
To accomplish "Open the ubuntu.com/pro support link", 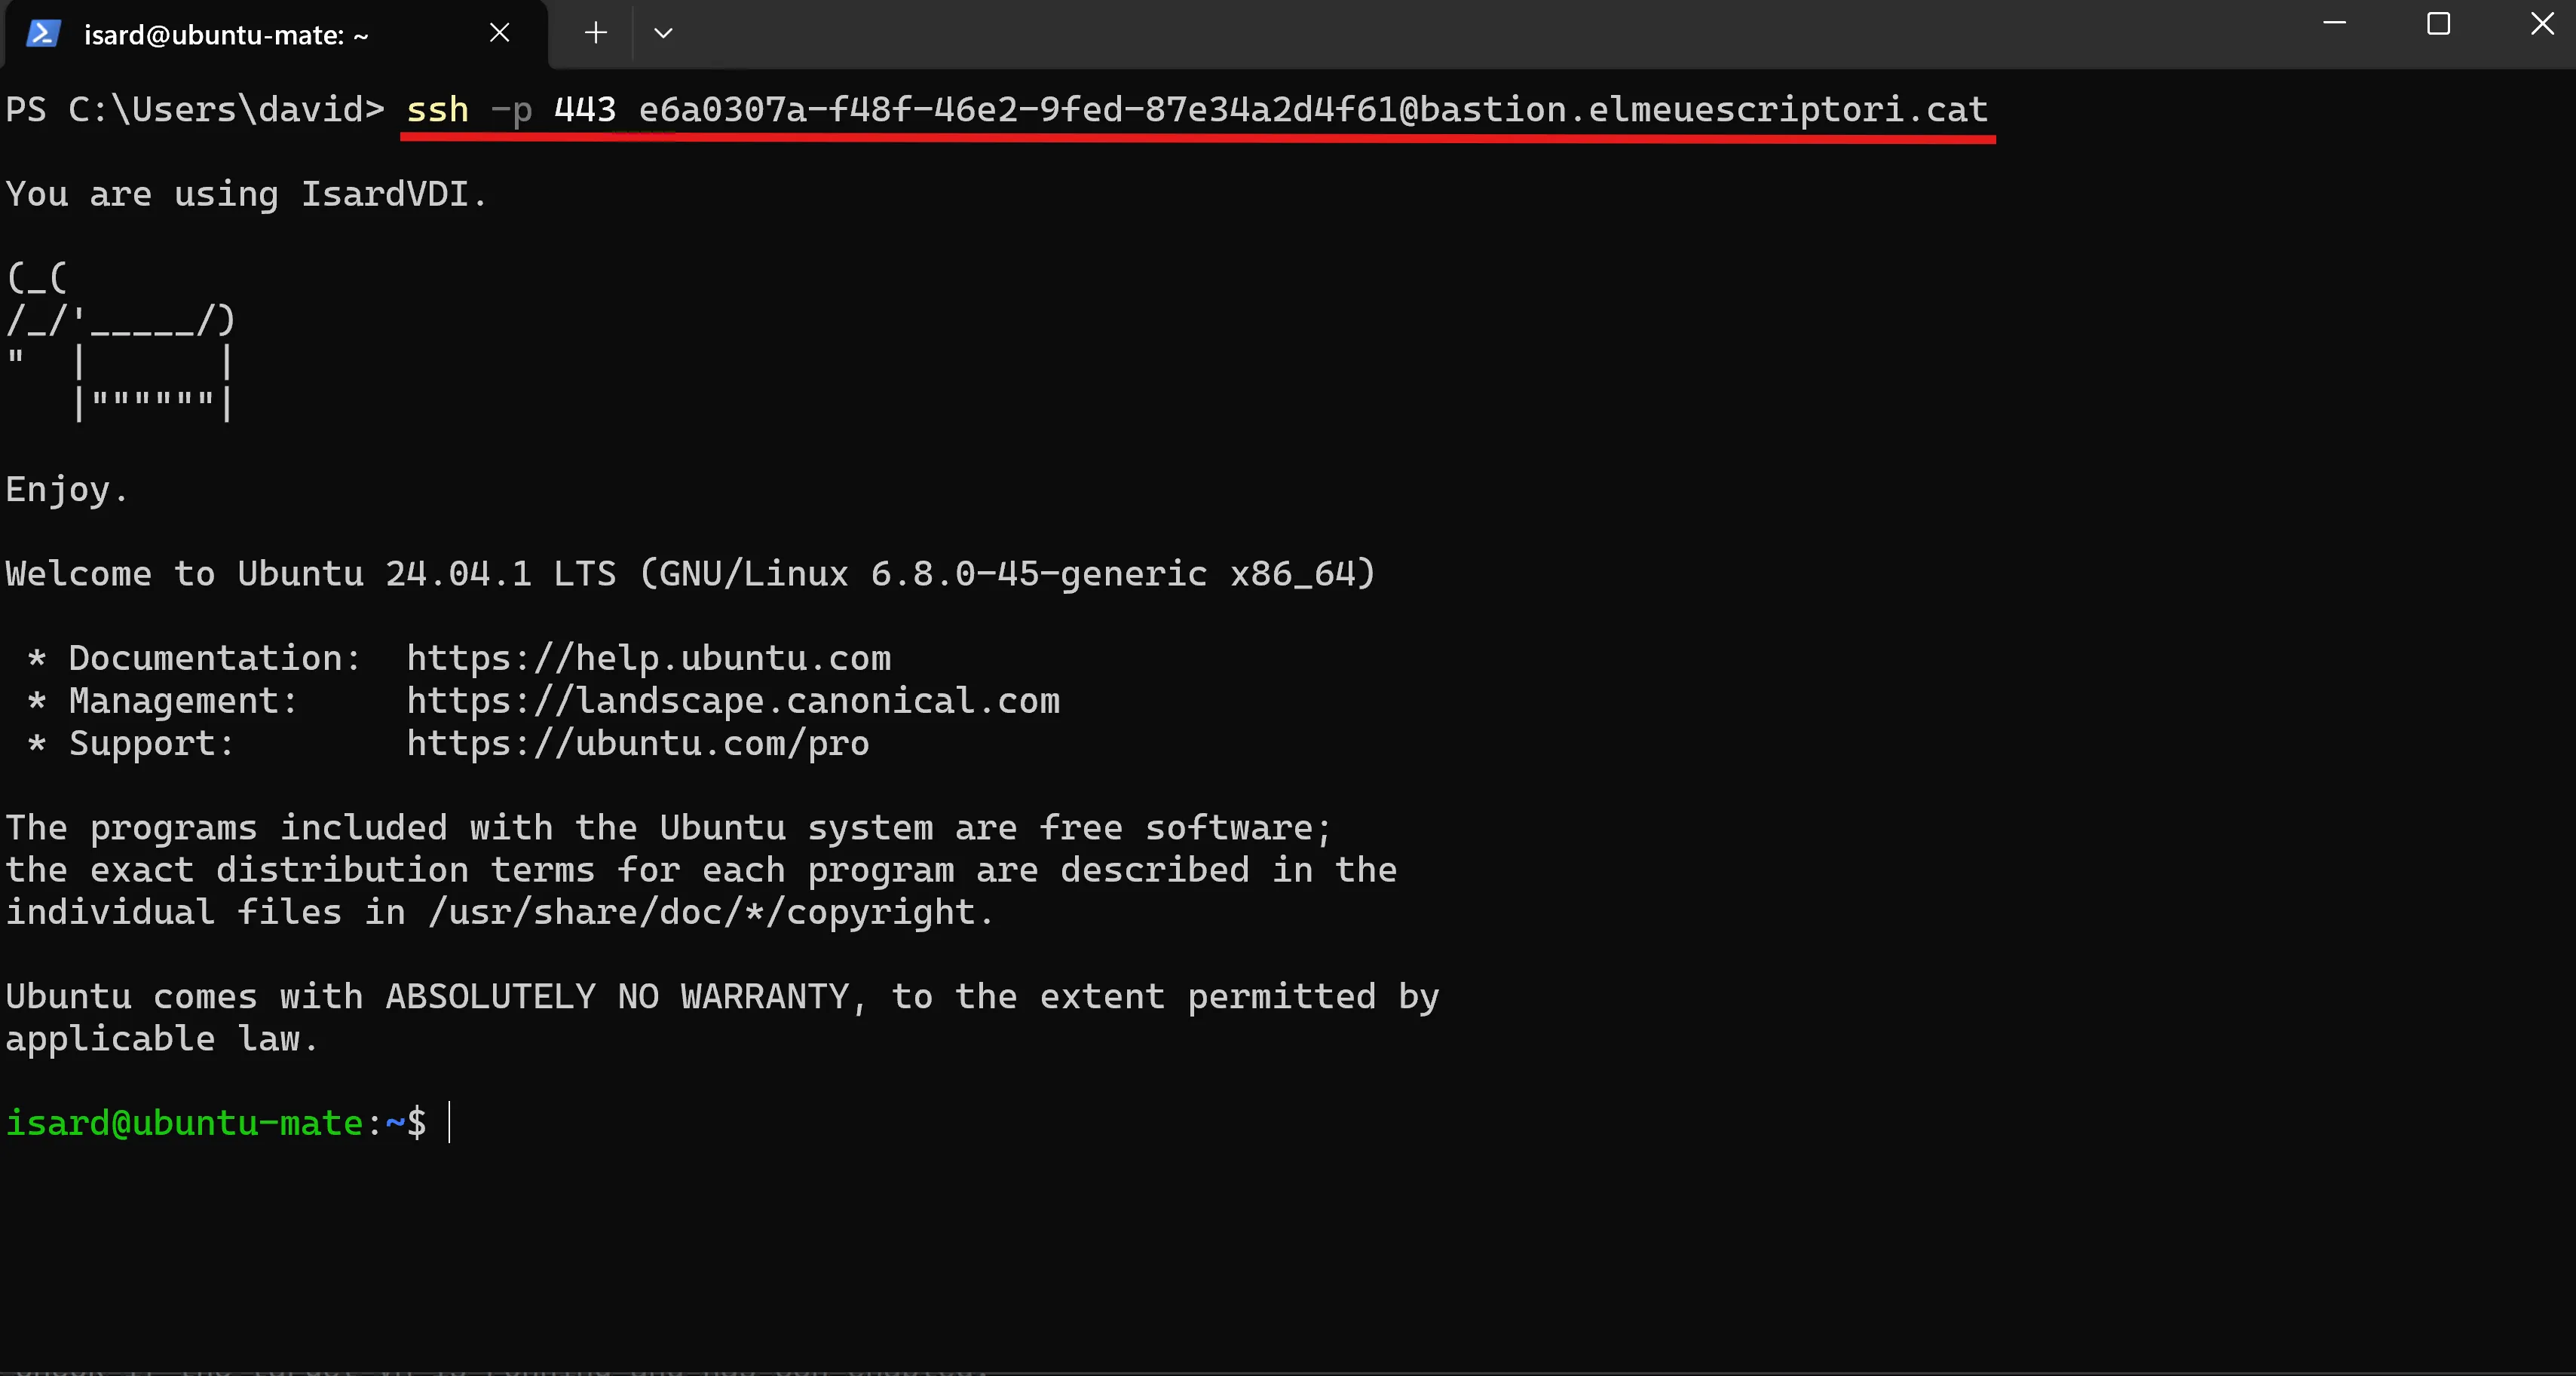I will pyautogui.click(x=637, y=742).
